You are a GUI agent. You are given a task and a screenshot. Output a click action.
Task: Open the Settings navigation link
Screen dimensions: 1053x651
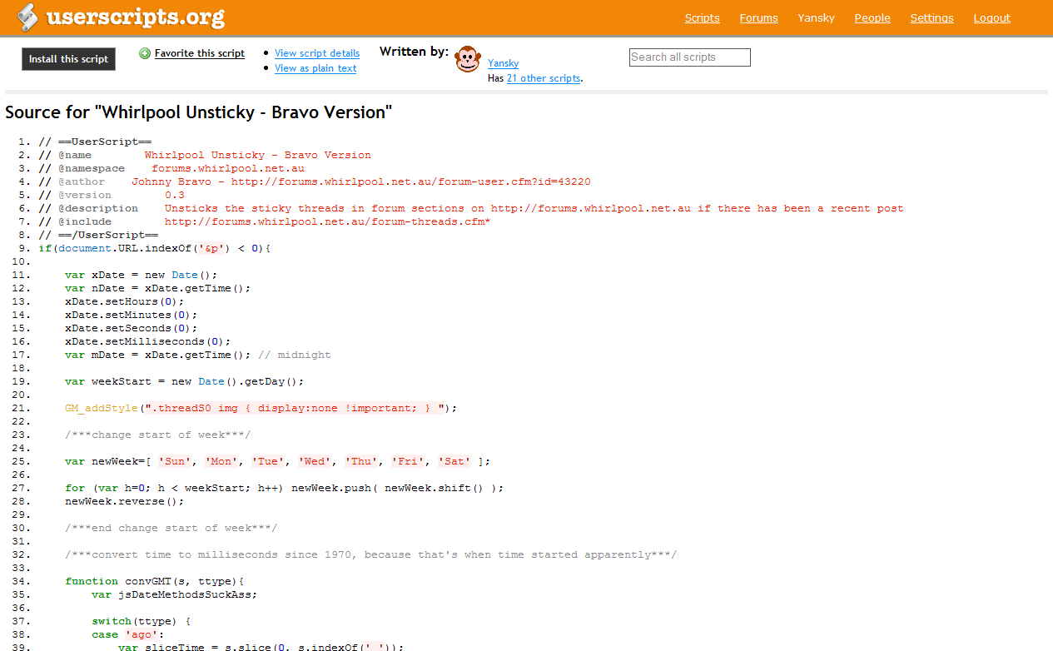[x=931, y=18]
